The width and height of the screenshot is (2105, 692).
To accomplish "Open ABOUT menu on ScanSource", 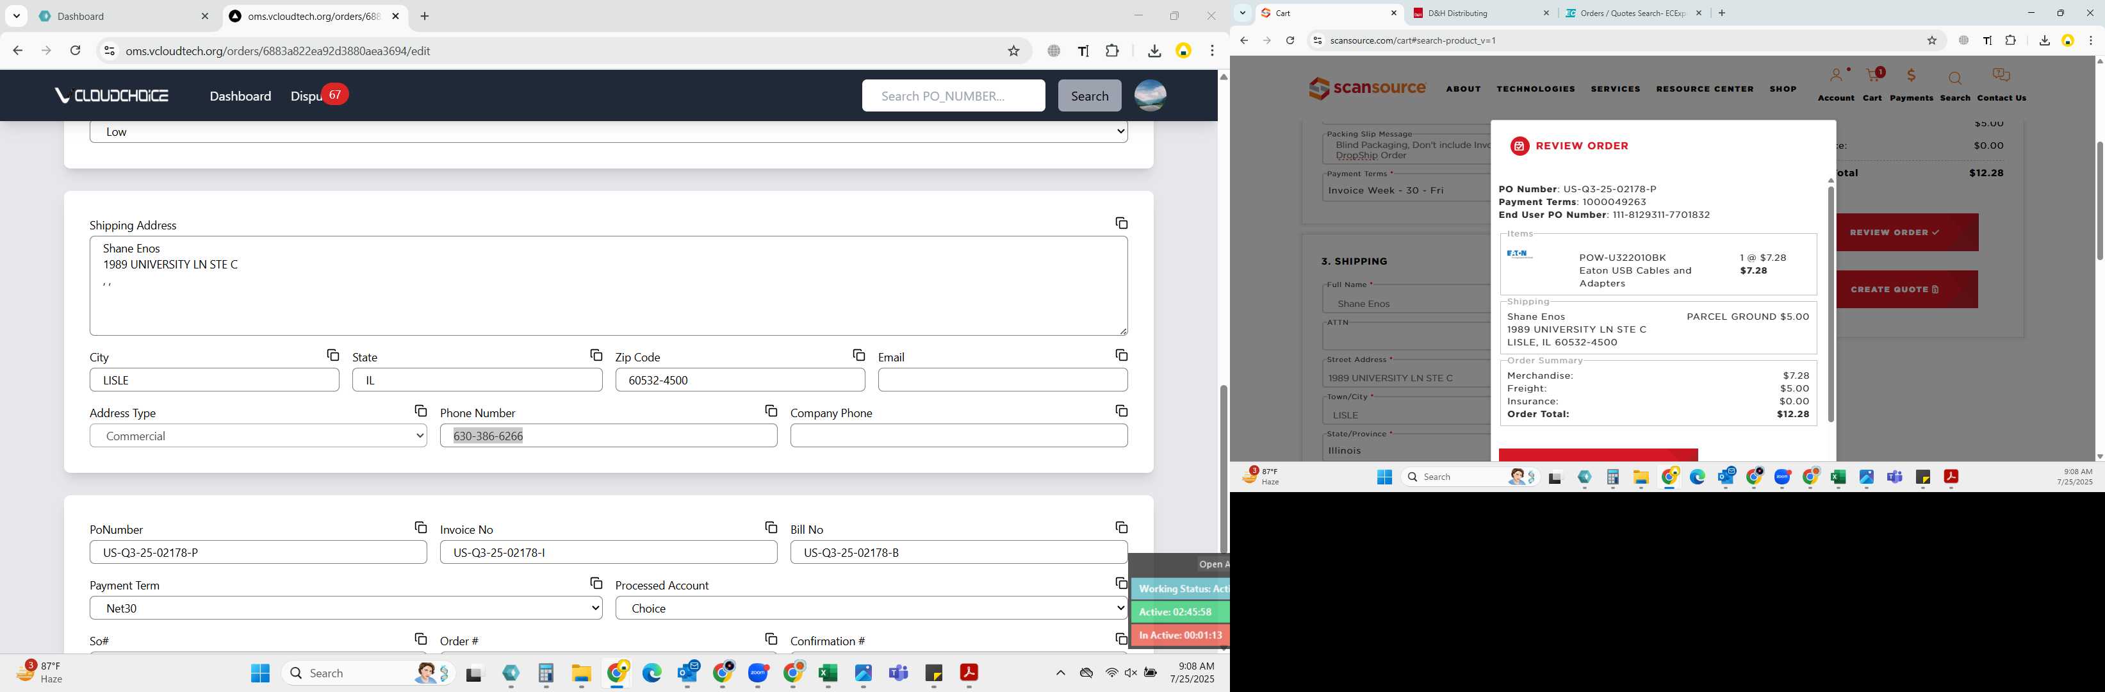I will (1462, 88).
